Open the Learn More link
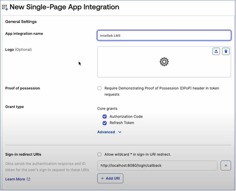236x191 pixels. pos(15,179)
